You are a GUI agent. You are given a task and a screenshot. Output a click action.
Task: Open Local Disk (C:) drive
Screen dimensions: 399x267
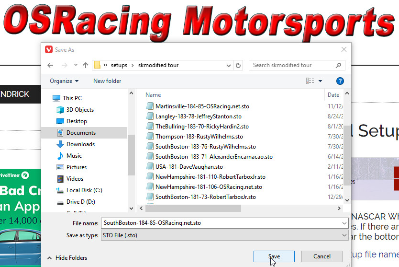coord(84,190)
